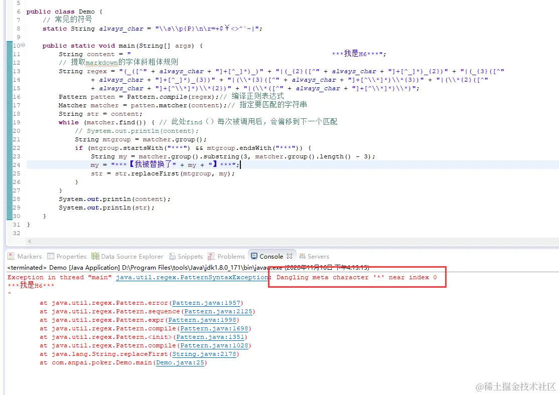The width and height of the screenshot is (559, 395).
Task: Click the Properties tab icon
Action: pyautogui.click(x=51, y=256)
